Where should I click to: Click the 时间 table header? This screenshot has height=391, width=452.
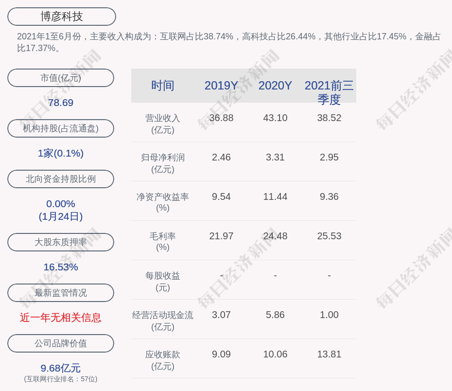pyautogui.click(x=163, y=86)
